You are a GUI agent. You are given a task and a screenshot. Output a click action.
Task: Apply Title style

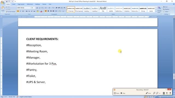pos(103,10)
